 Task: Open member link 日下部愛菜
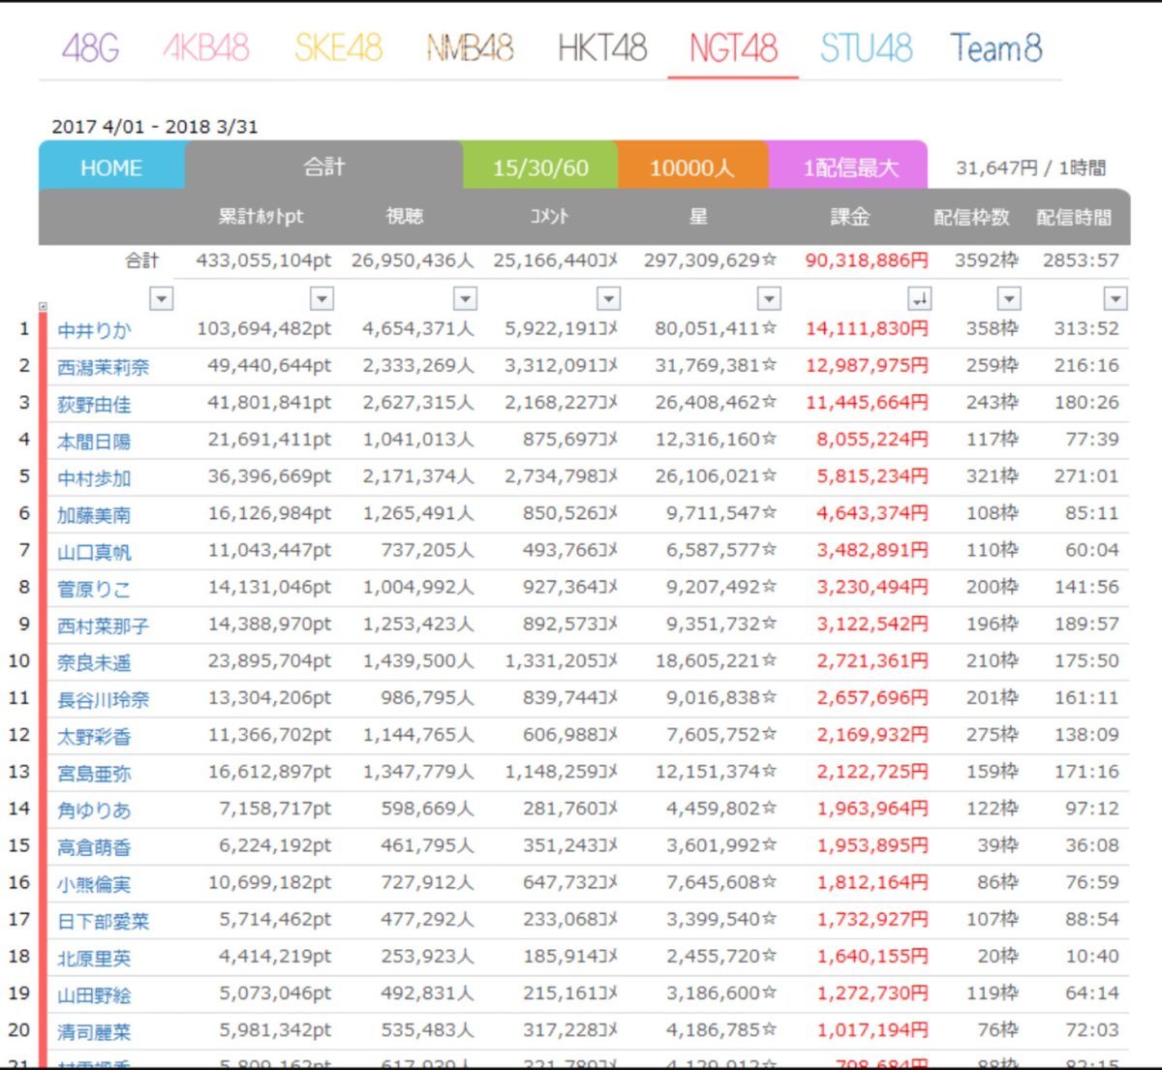[103, 921]
